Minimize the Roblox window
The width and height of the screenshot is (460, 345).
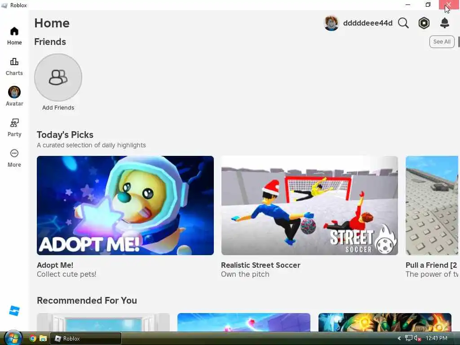coord(408,4)
